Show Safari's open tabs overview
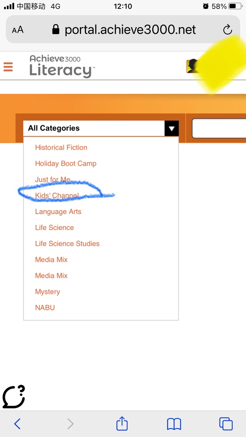This screenshot has height=437, width=246. [226, 424]
